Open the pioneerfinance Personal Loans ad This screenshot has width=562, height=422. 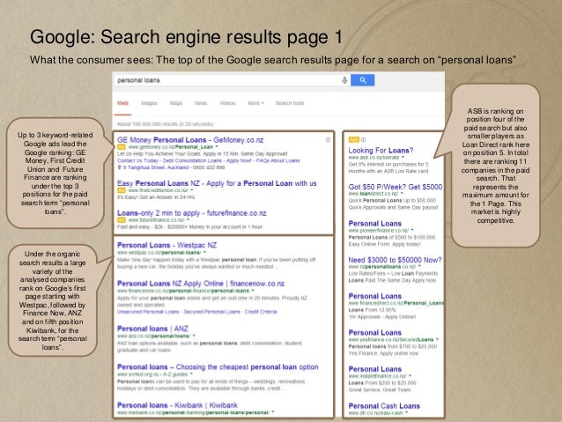pos(375,224)
